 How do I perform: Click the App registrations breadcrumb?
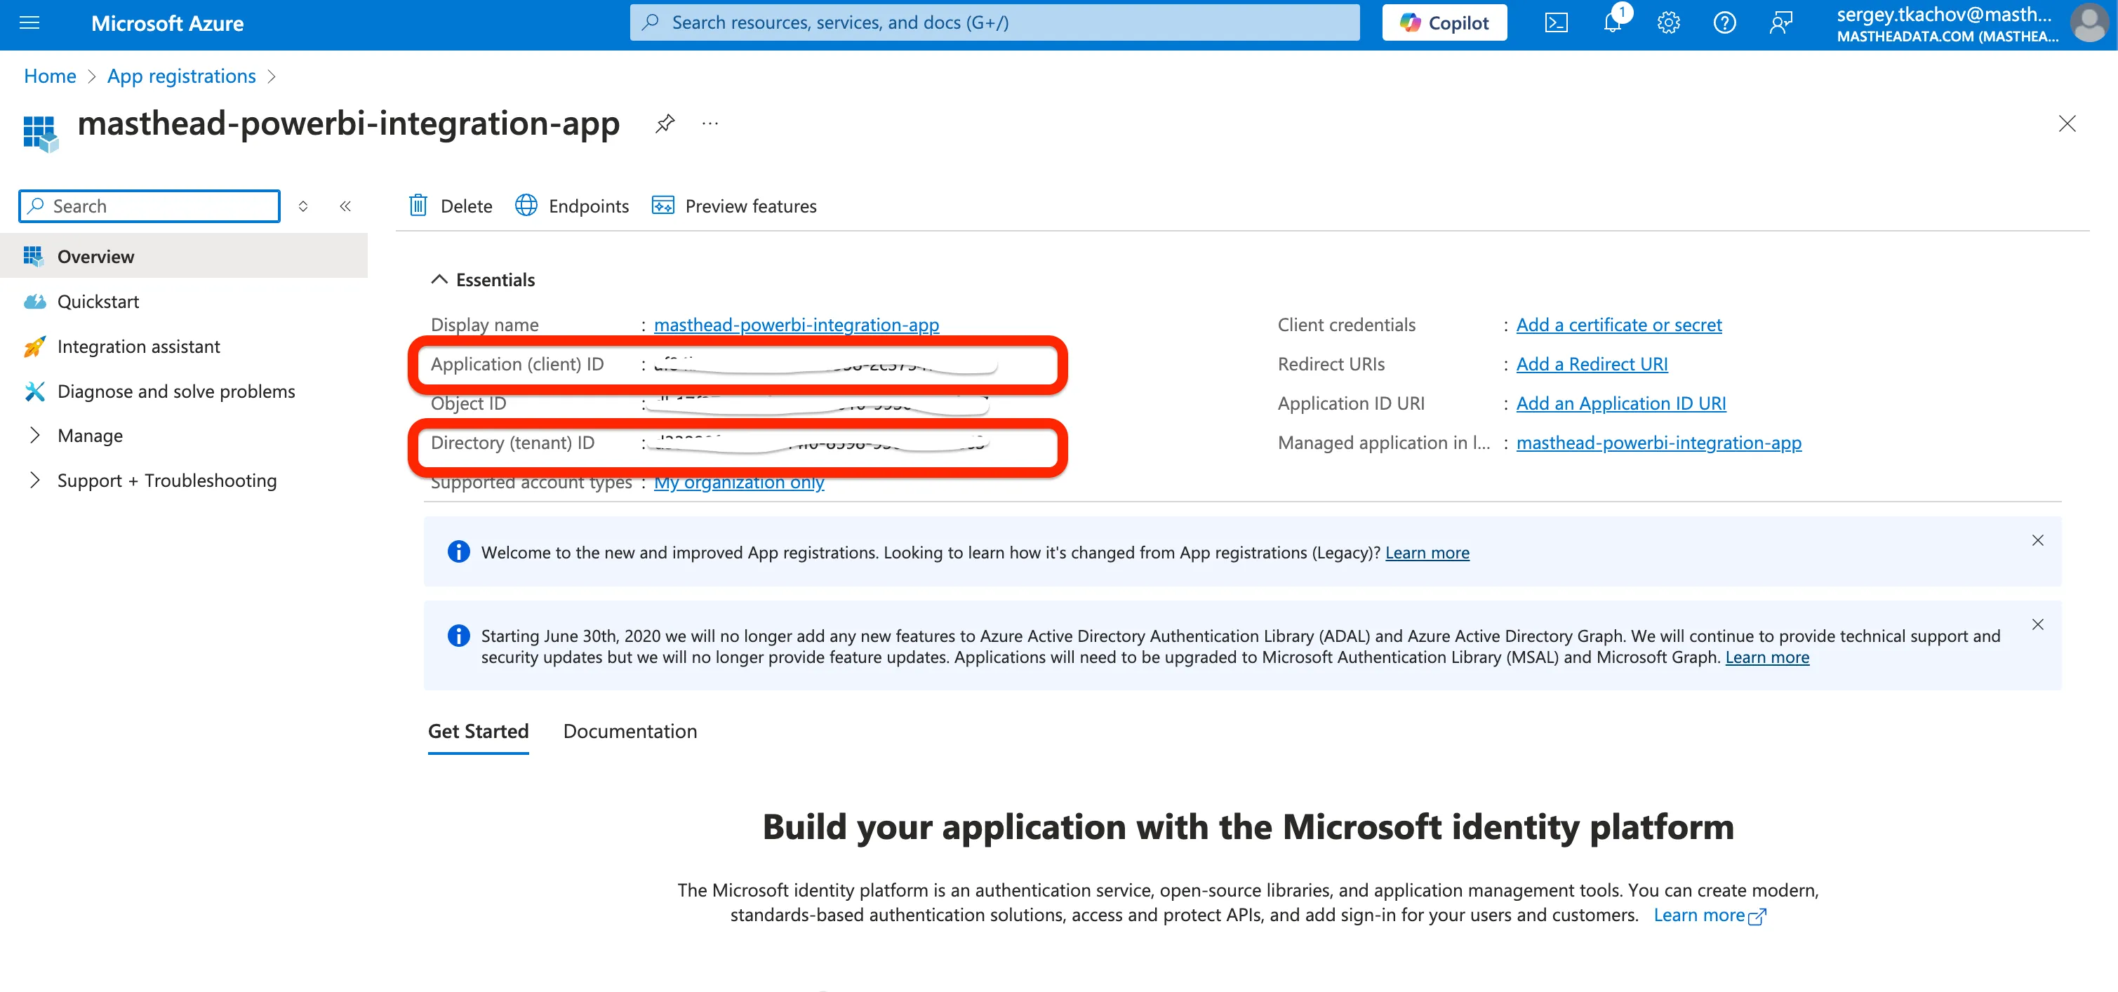181,76
